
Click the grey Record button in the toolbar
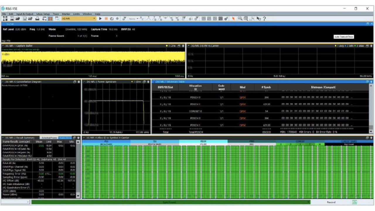pyautogui.click(x=117, y=19)
